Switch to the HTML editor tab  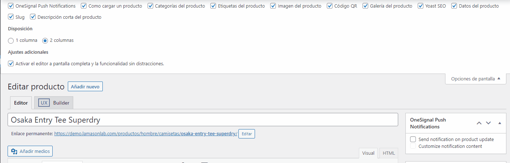pos(388,153)
